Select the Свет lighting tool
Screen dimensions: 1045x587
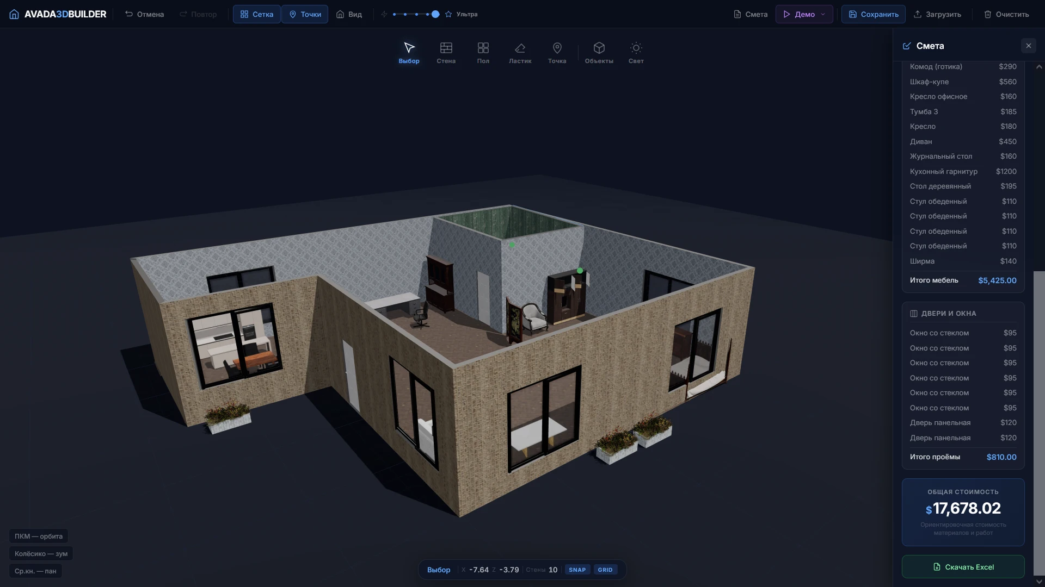636,53
